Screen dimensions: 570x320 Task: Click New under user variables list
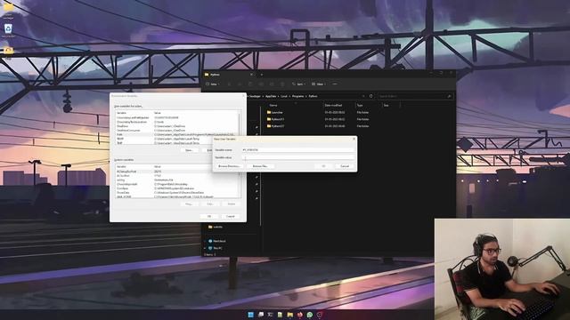point(189,150)
